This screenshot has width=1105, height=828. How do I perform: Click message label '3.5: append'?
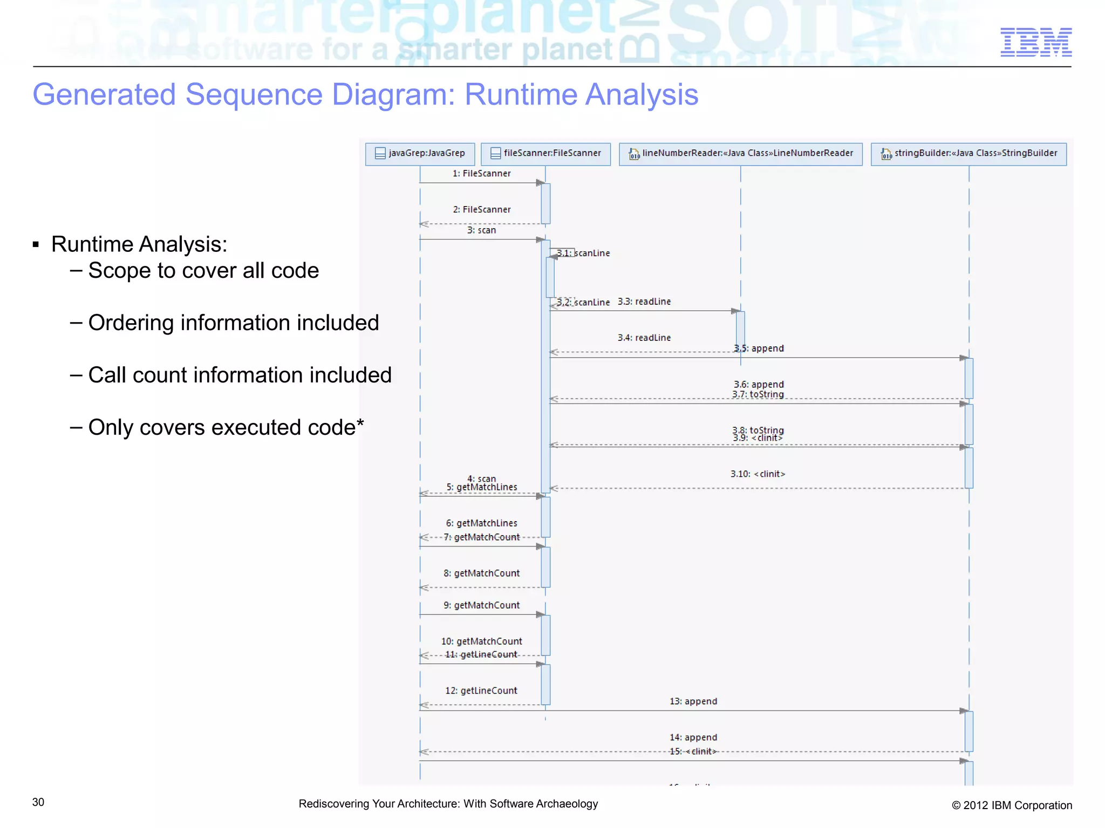click(x=759, y=348)
